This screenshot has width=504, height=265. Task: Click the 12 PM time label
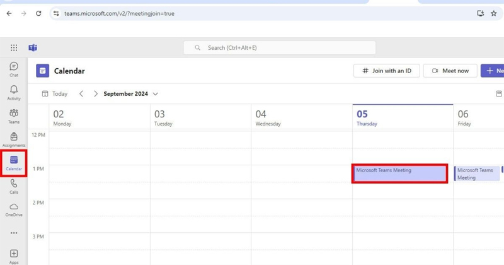[38, 135]
